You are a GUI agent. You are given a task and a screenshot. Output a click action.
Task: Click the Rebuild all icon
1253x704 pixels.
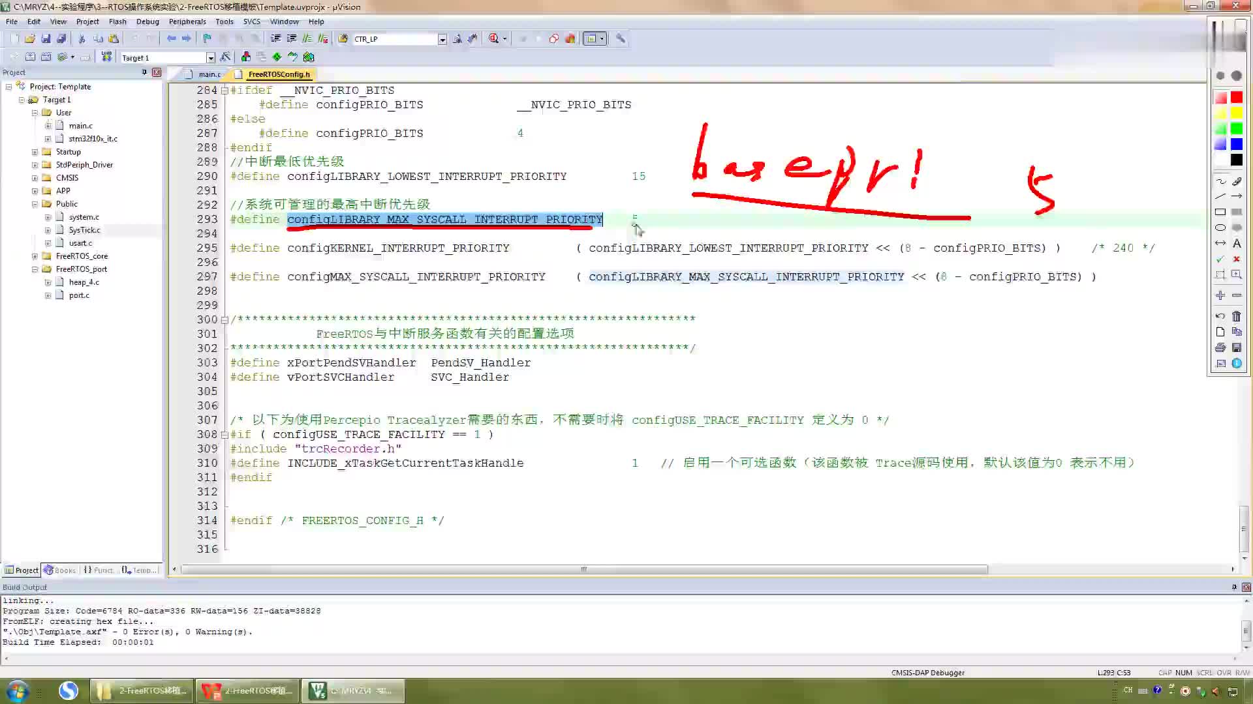(46, 57)
